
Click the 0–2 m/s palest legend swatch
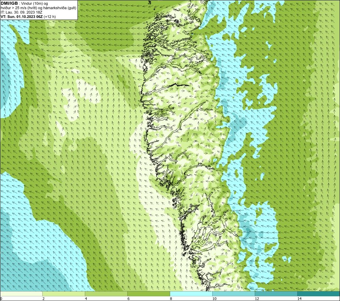coord(21,294)
